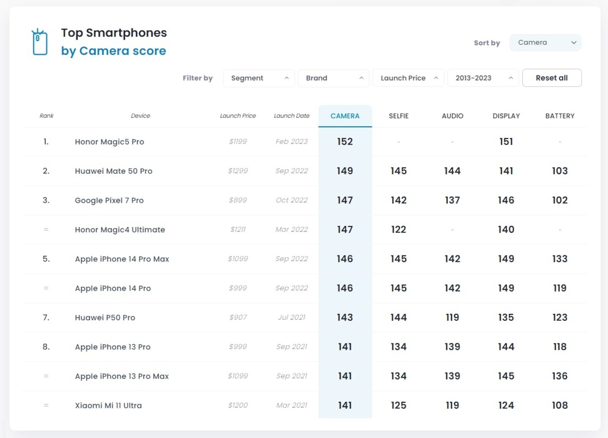Image resolution: width=608 pixels, height=438 pixels.
Task: Open the Huawei P50 Pro link
Action: coord(105,318)
